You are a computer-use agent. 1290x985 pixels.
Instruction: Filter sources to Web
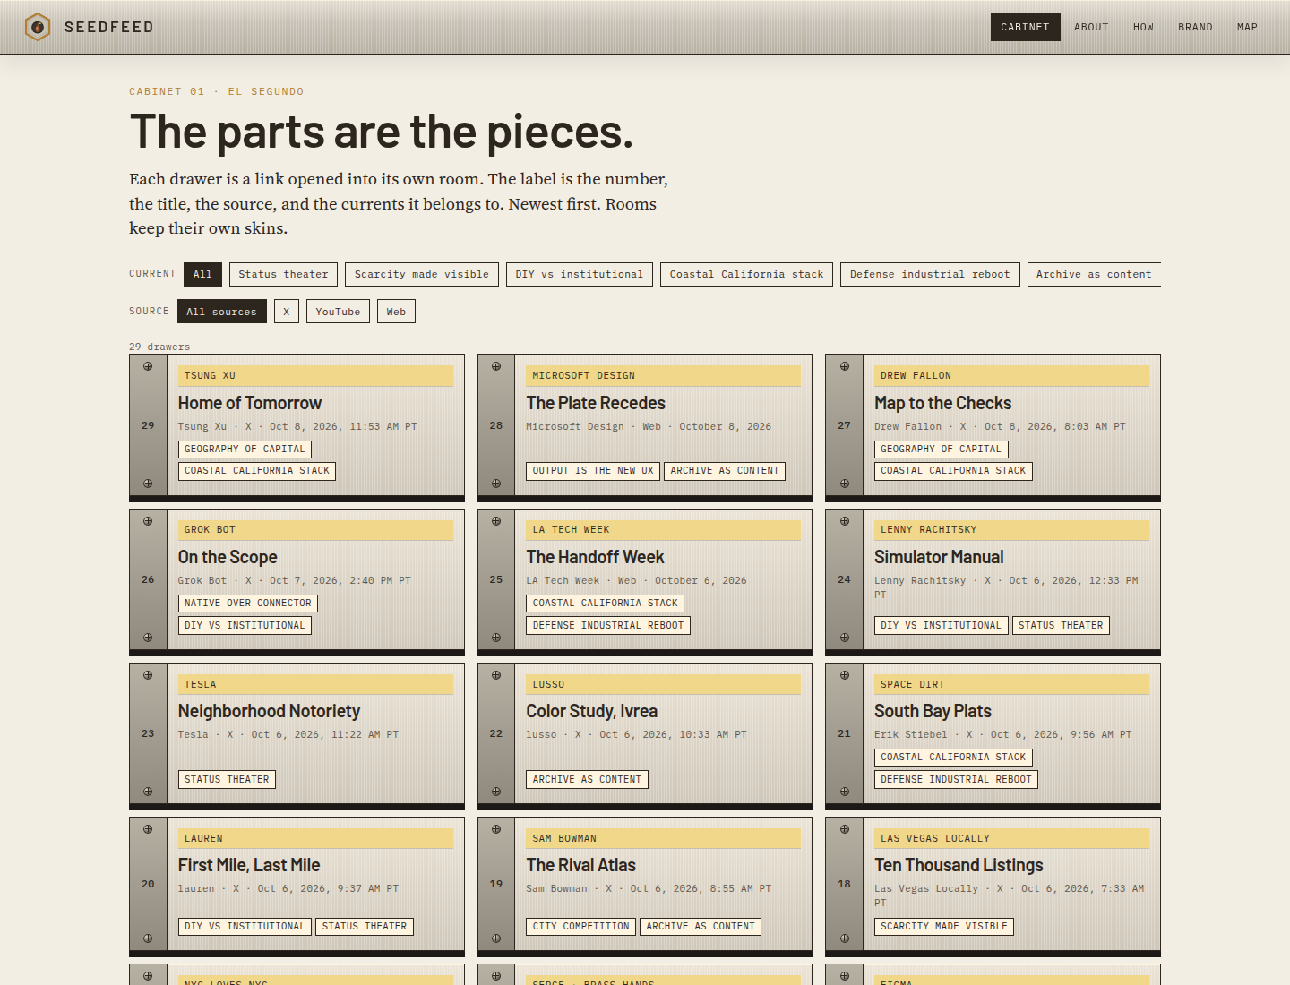pyautogui.click(x=396, y=312)
